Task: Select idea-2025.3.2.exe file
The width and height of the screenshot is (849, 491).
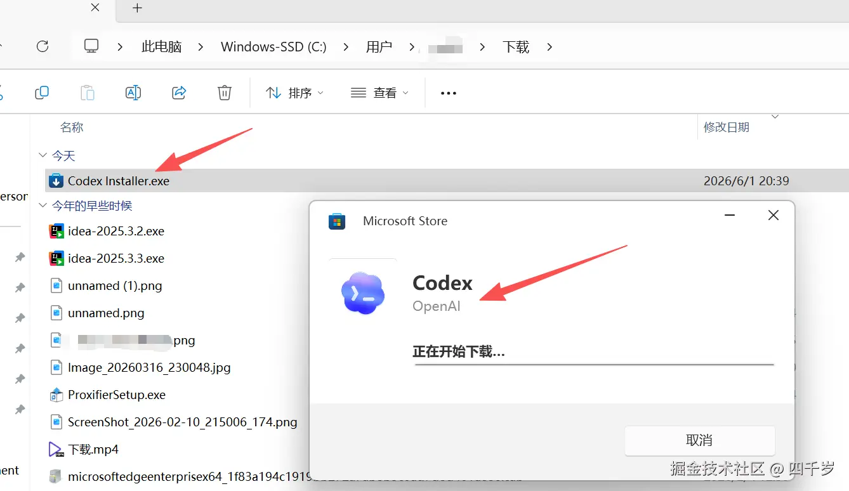Action: 116,231
